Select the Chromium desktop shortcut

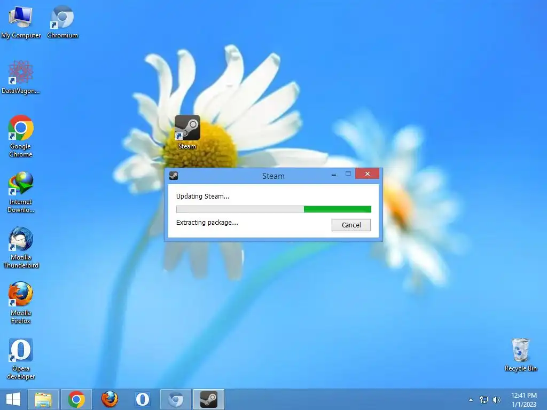point(62,21)
